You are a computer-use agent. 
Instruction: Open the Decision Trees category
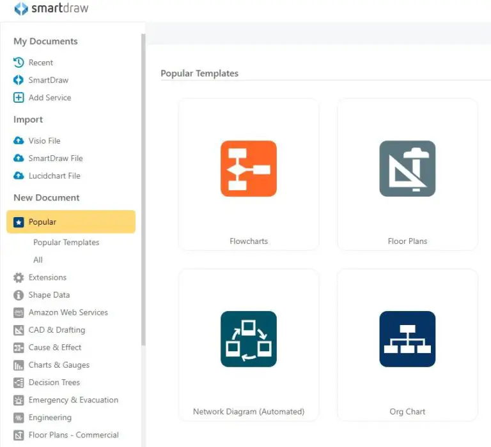tap(54, 383)
